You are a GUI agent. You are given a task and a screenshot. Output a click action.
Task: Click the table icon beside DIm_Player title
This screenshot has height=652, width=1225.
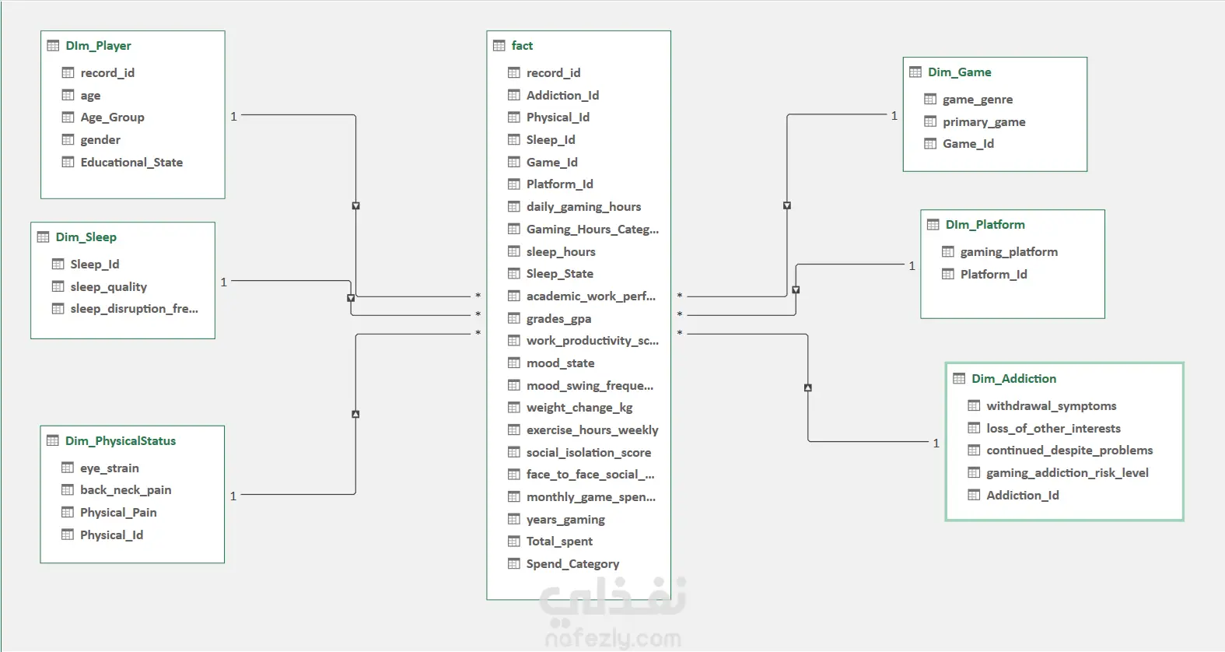[53, 46]
